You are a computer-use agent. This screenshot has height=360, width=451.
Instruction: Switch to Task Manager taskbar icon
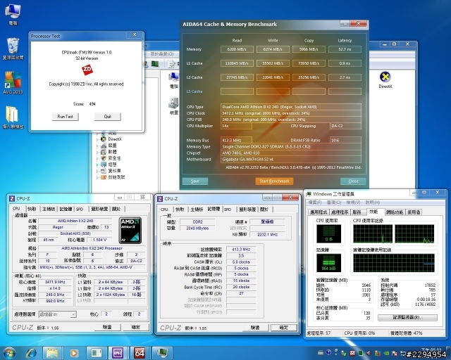coord(162,352)
